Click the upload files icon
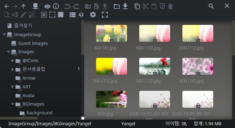The width and height of the screenshot is (235, 128). coord(105,6)
